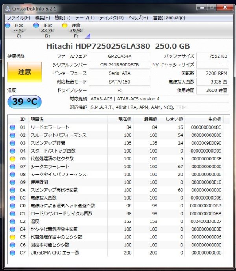Click the 3336 回 power-on count field
This screenshot has height=271, width=236.
coord(212,82)
